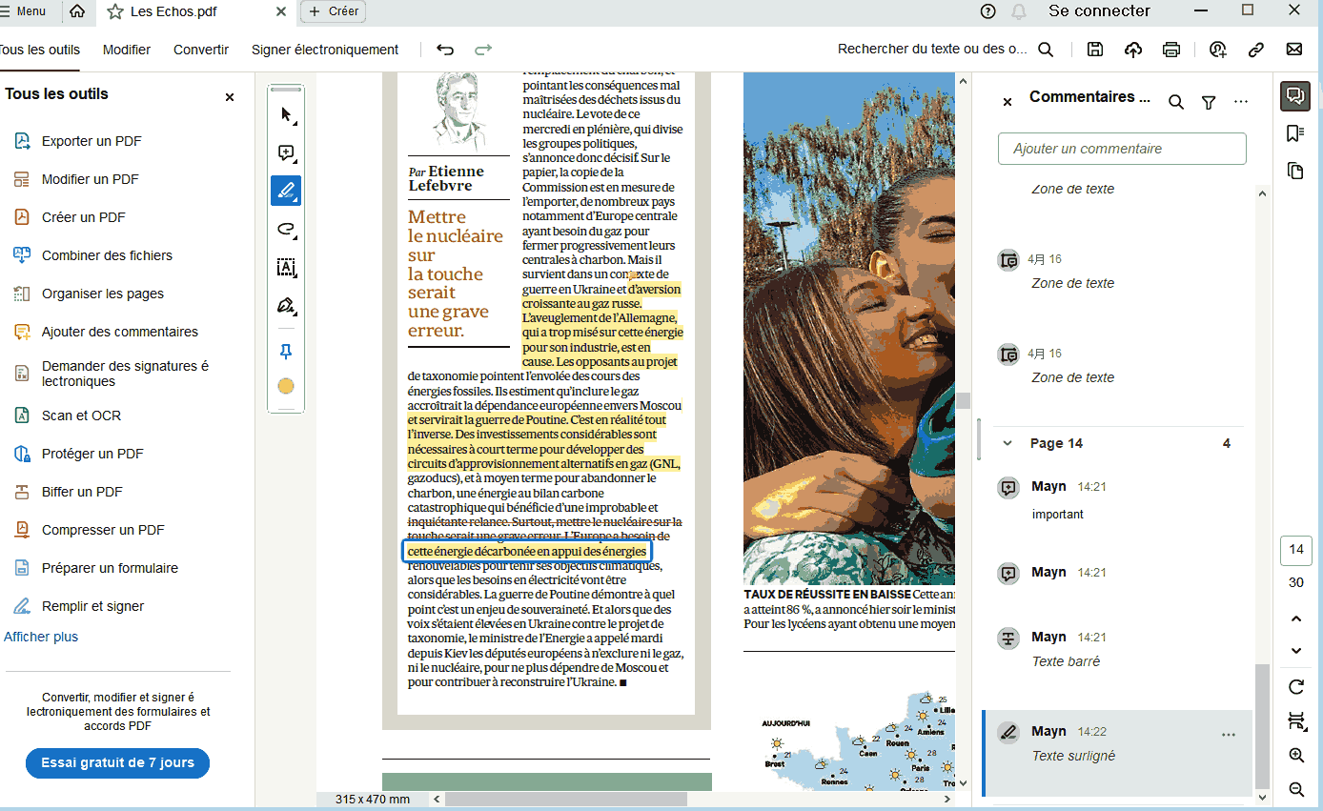Undo the last action
This screenshot has width=1323, height=811.
point(445,50)
